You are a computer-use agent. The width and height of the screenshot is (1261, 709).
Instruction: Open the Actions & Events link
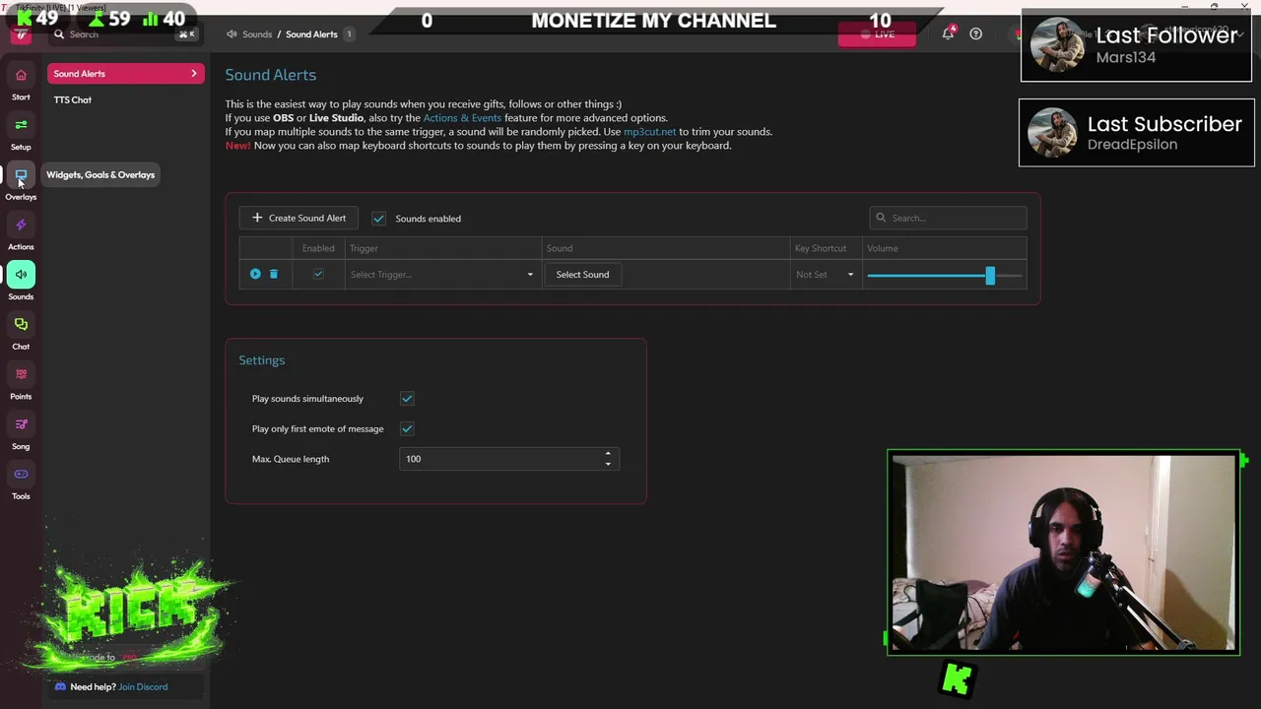462,118
